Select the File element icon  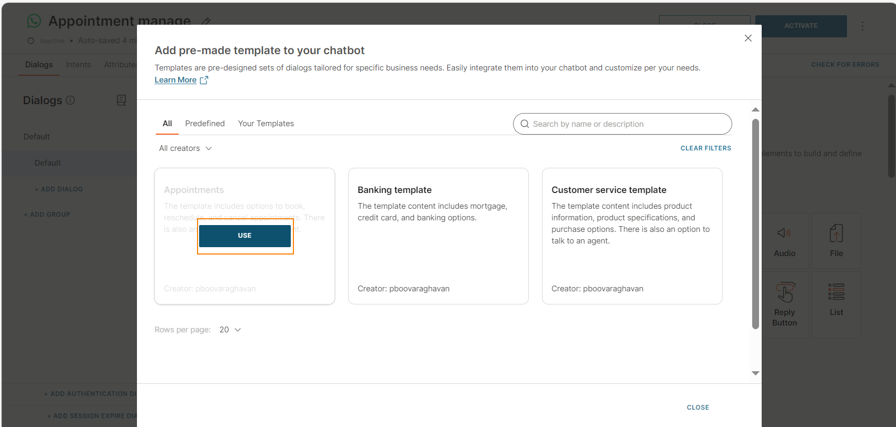[836, 233]
